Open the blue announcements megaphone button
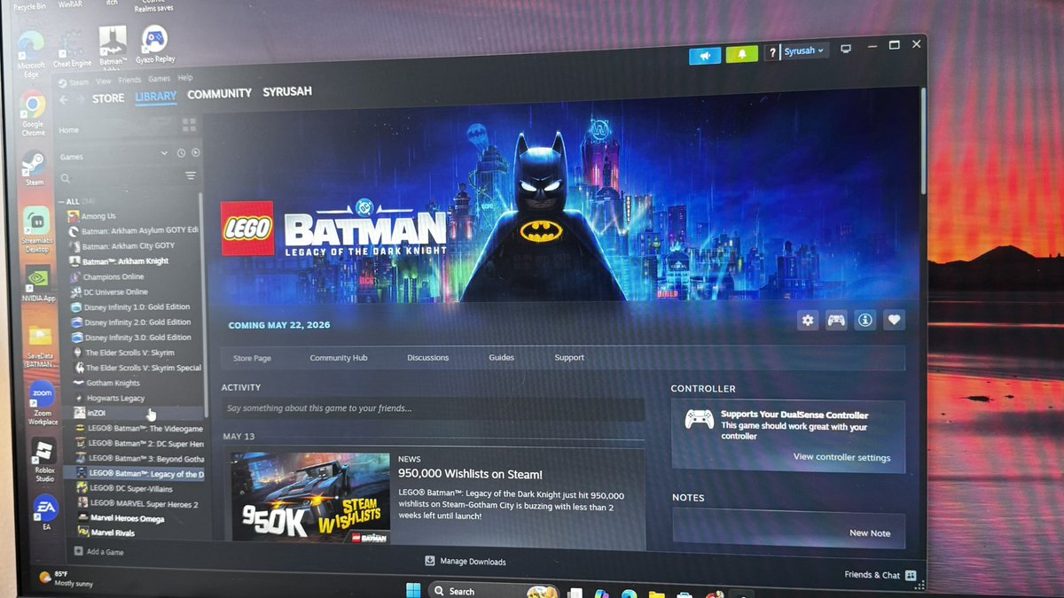 click(x=705, y=55)
